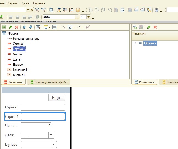Open the search field dropdown arrow
This screenshot has height=149, width=178.
pos(28,10)
